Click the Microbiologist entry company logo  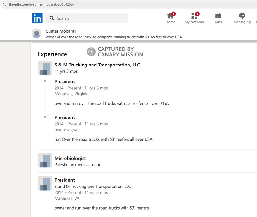pos(45,160)
